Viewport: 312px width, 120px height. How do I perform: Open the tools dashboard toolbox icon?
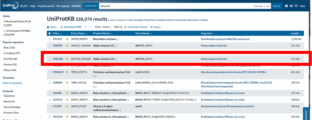(x=286, y=6)
